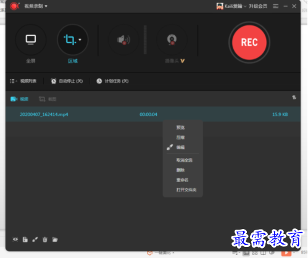Open the scheduled task (计划任务) setting

coord(112,81)
